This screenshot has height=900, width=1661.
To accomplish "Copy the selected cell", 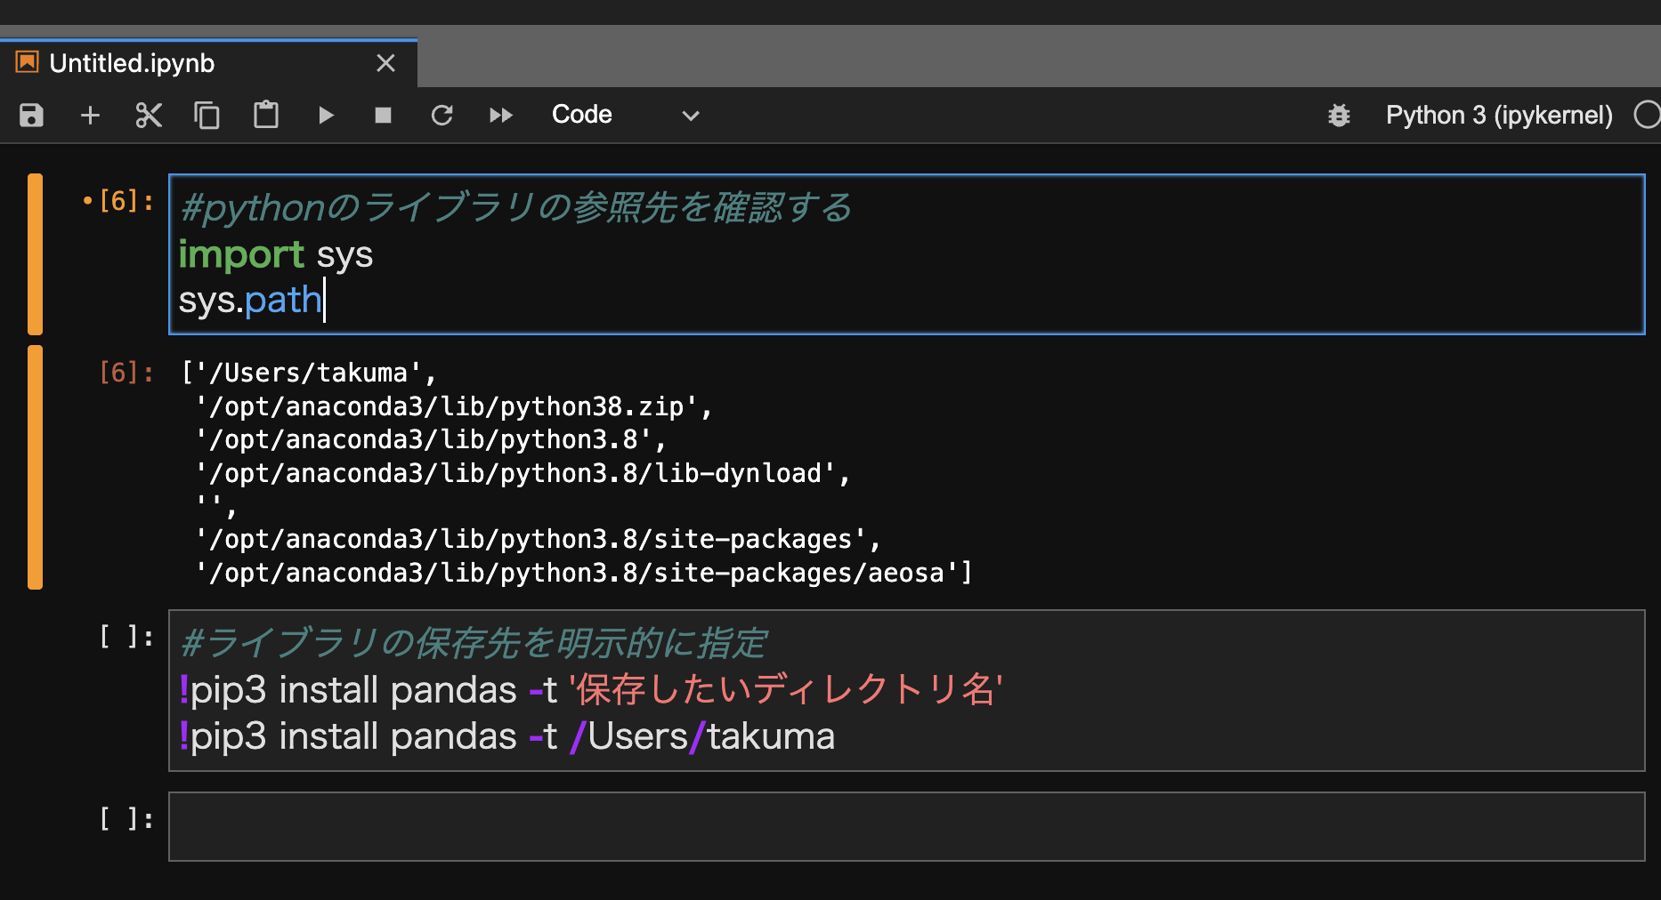I will coord(207,116).
